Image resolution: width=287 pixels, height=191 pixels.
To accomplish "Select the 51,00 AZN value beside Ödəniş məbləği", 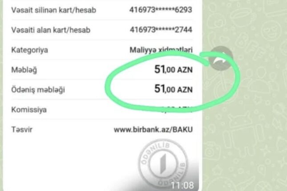I will (x=174, y=89).
